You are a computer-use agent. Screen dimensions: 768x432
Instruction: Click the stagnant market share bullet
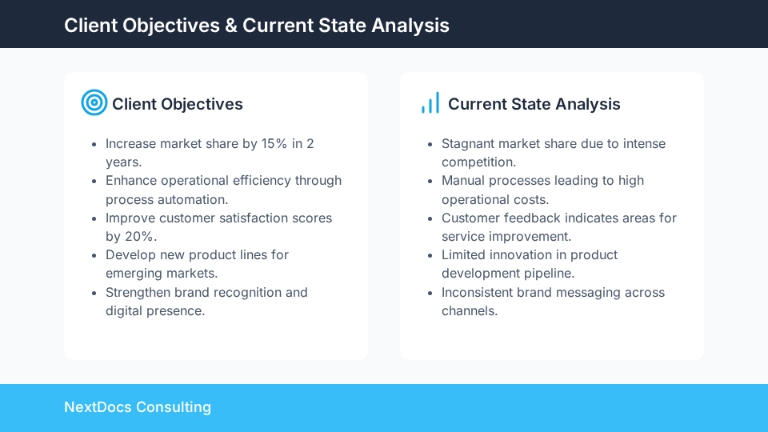click(x=553, y=153)
